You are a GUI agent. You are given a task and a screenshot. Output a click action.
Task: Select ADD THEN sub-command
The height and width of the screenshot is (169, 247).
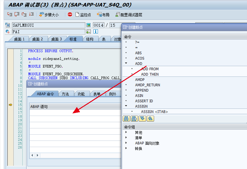pyautogui.click(x=150, y=74)
